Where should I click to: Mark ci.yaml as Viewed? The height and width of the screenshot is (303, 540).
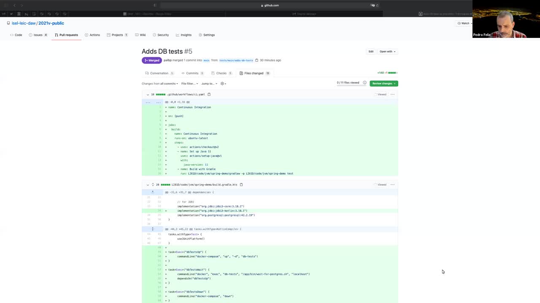(381, 94)
